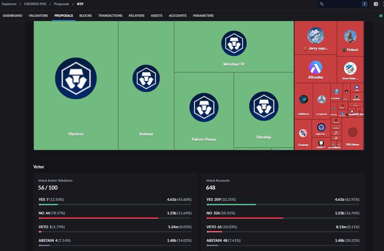Click the search magnifier icon
Screen dimensions: 384x251
pos(322,4)
